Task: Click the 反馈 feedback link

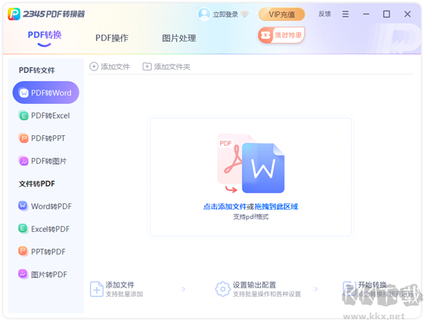Action: point(324,14)
